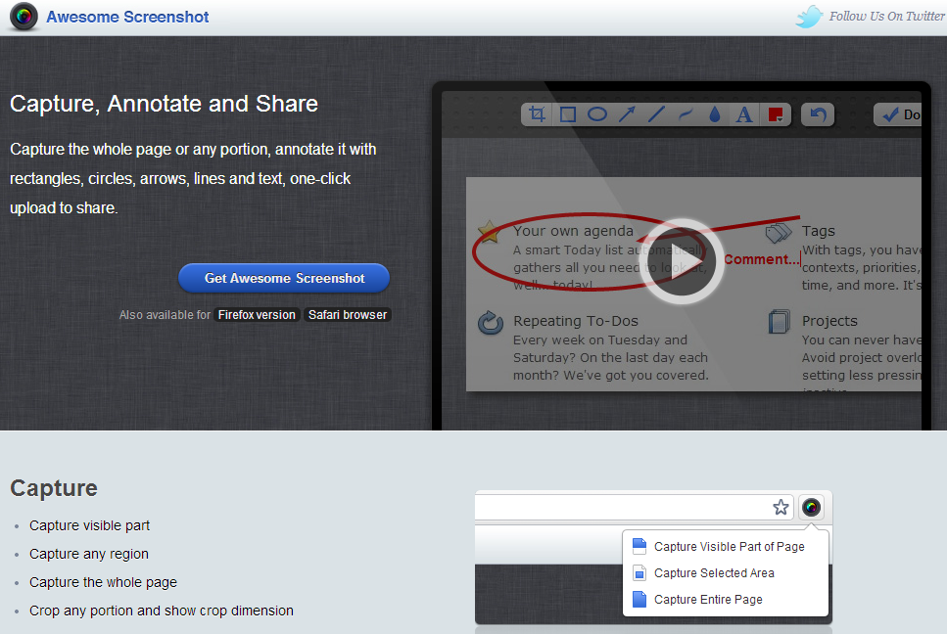Click the Projects documents icon
Screen dimensions: 947x634
pyautogui.click(x=780, y=322)
